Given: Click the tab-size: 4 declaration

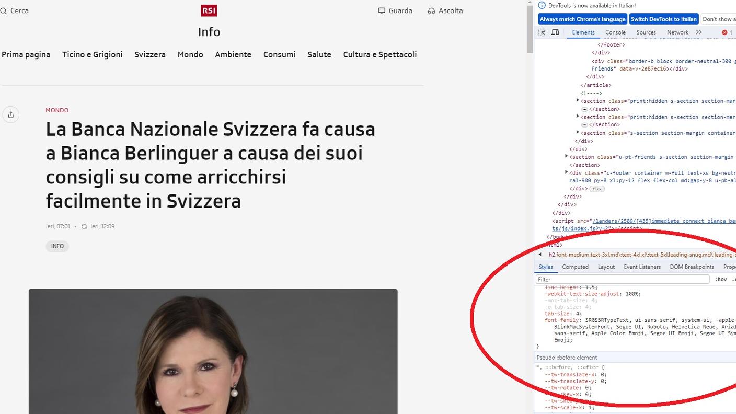Looking at the screenshot, I should coord(563,314).
